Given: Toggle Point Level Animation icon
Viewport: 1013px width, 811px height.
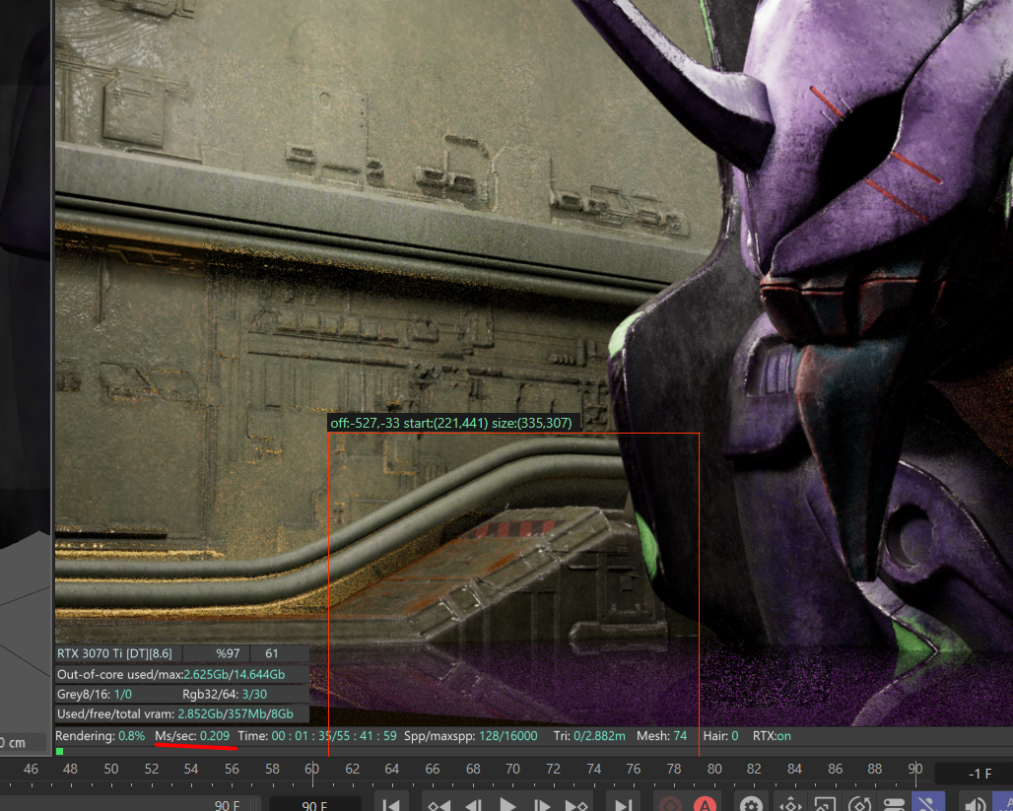Looking at the screenshot, I should (x=927, y=804).
